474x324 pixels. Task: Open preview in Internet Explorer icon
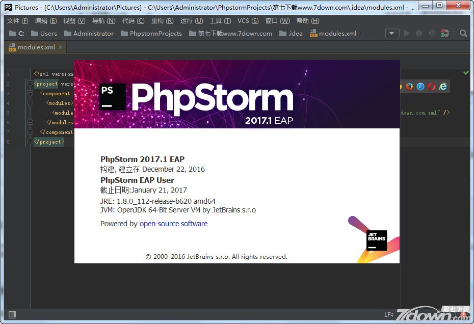pos(443,87)
